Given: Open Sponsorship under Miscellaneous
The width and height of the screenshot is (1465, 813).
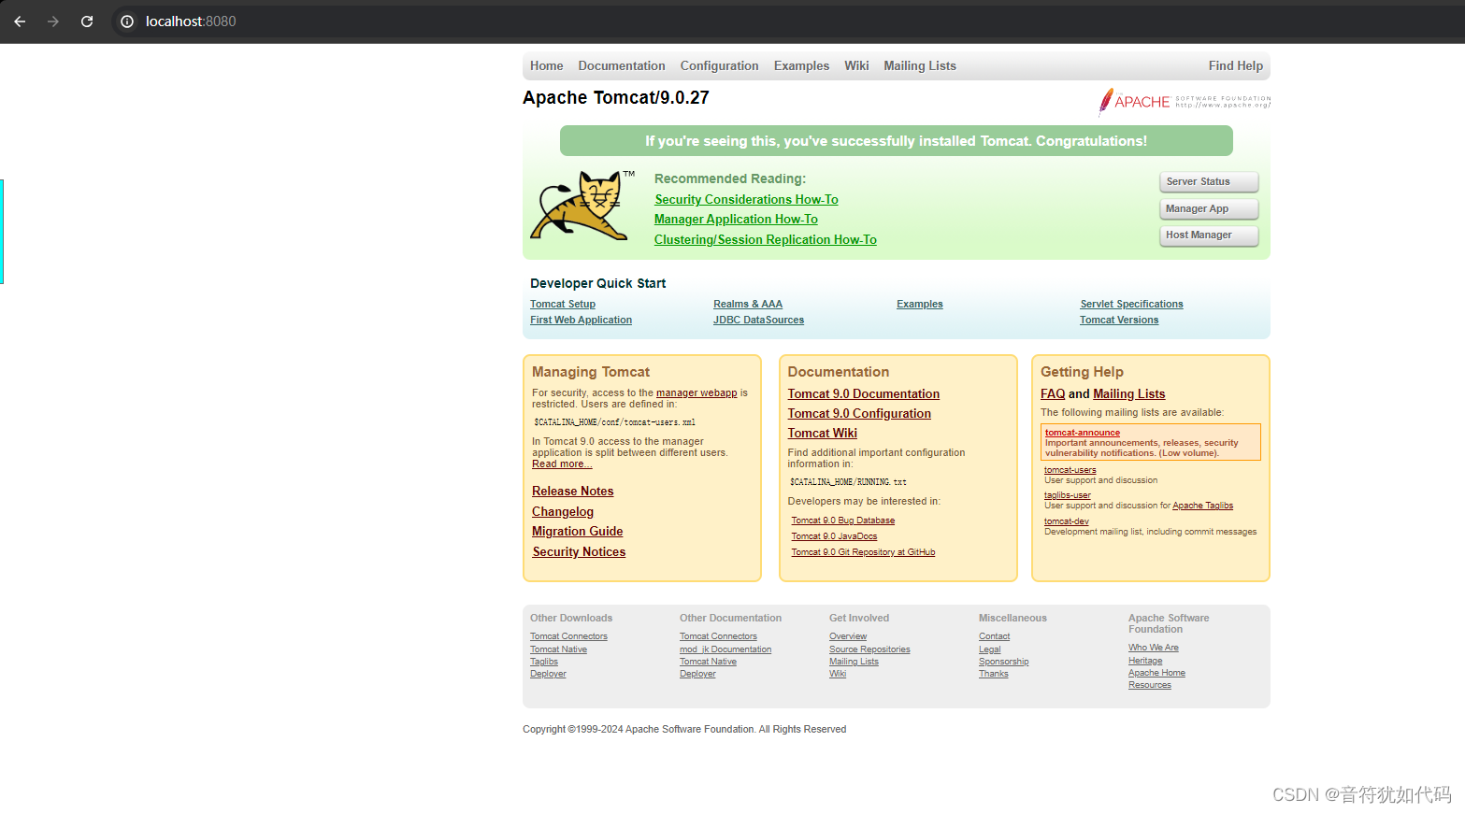Looking at the screenshot, I should pos(1003,662).
